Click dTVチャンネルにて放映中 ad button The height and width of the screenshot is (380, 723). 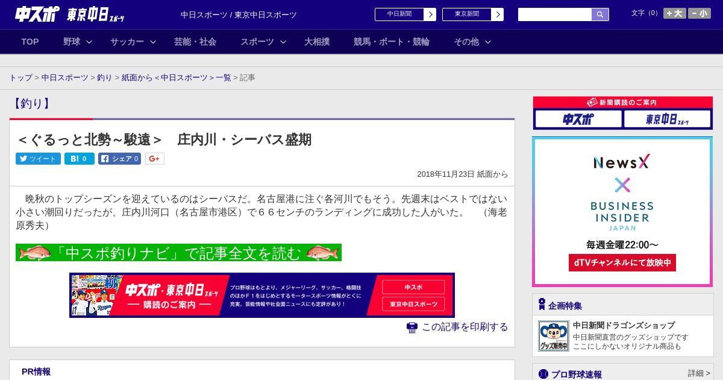pos(622,262)
